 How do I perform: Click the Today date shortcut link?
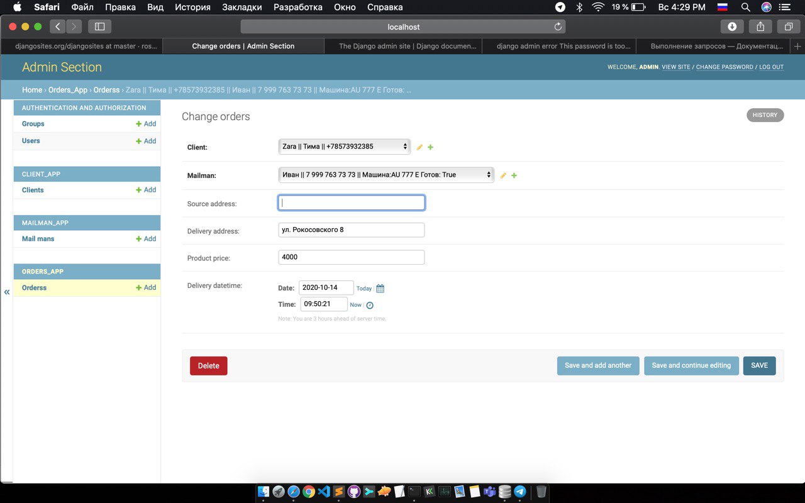(x=364, y=289)
